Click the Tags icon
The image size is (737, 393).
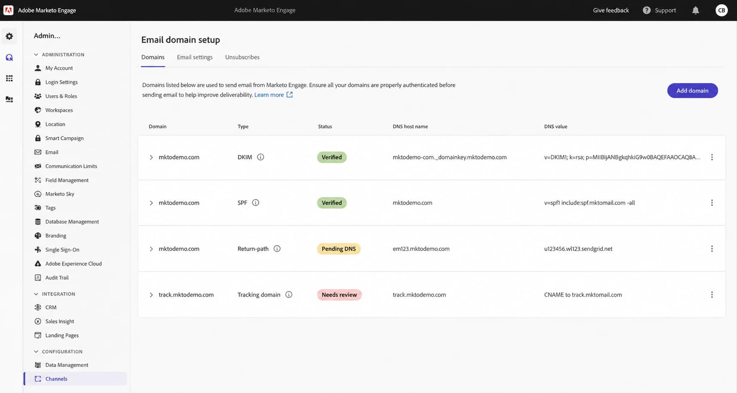pyautogui.click(x=38, y=208)
